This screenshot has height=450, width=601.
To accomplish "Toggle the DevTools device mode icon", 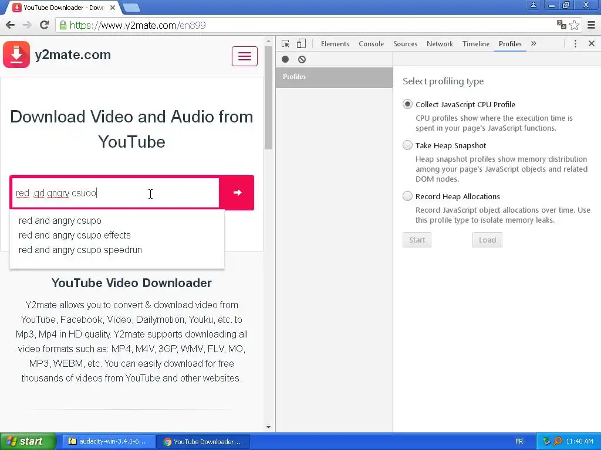I will click(x=301, y=43).
